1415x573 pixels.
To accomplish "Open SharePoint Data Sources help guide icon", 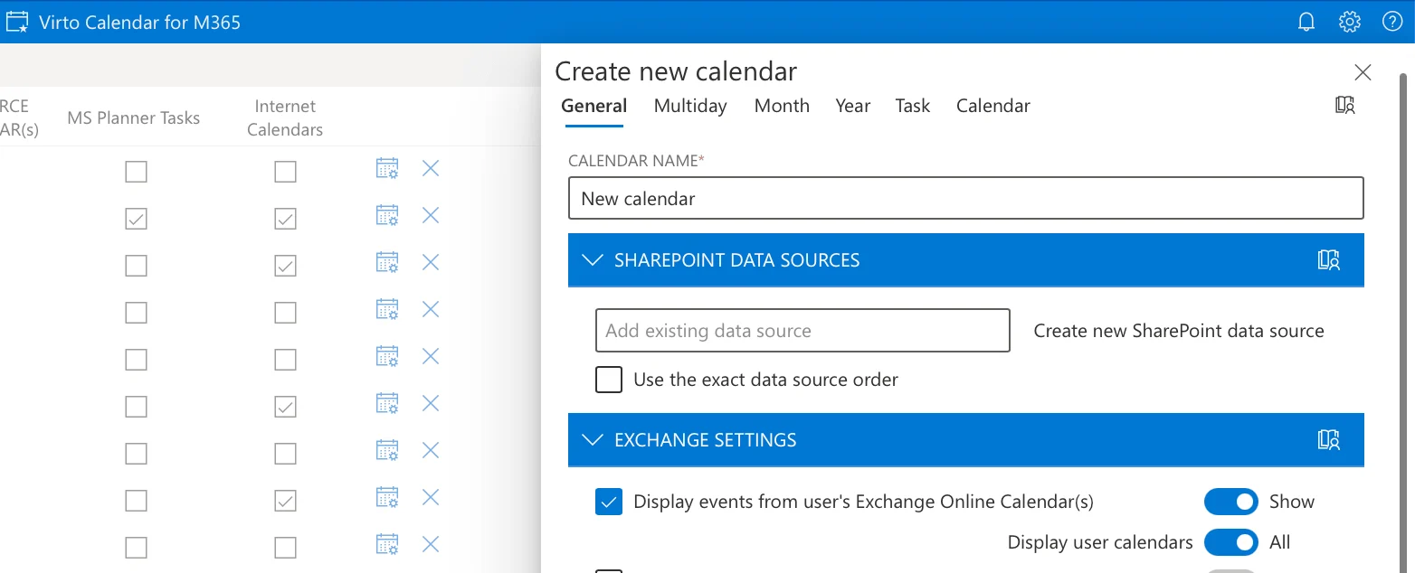I will 1329,260.
